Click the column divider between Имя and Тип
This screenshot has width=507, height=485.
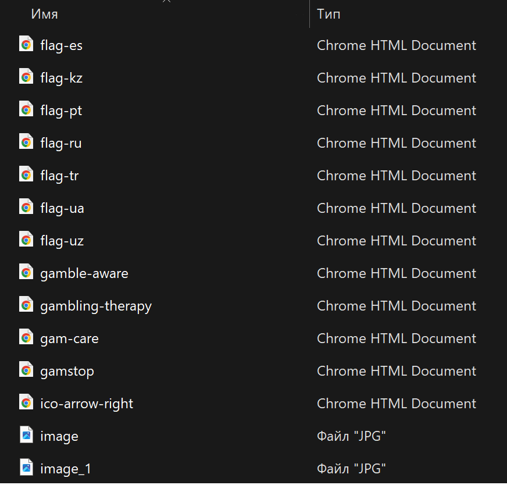coord(309,14)
